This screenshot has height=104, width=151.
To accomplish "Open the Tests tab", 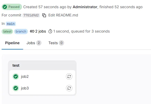I will click(56, 43).
